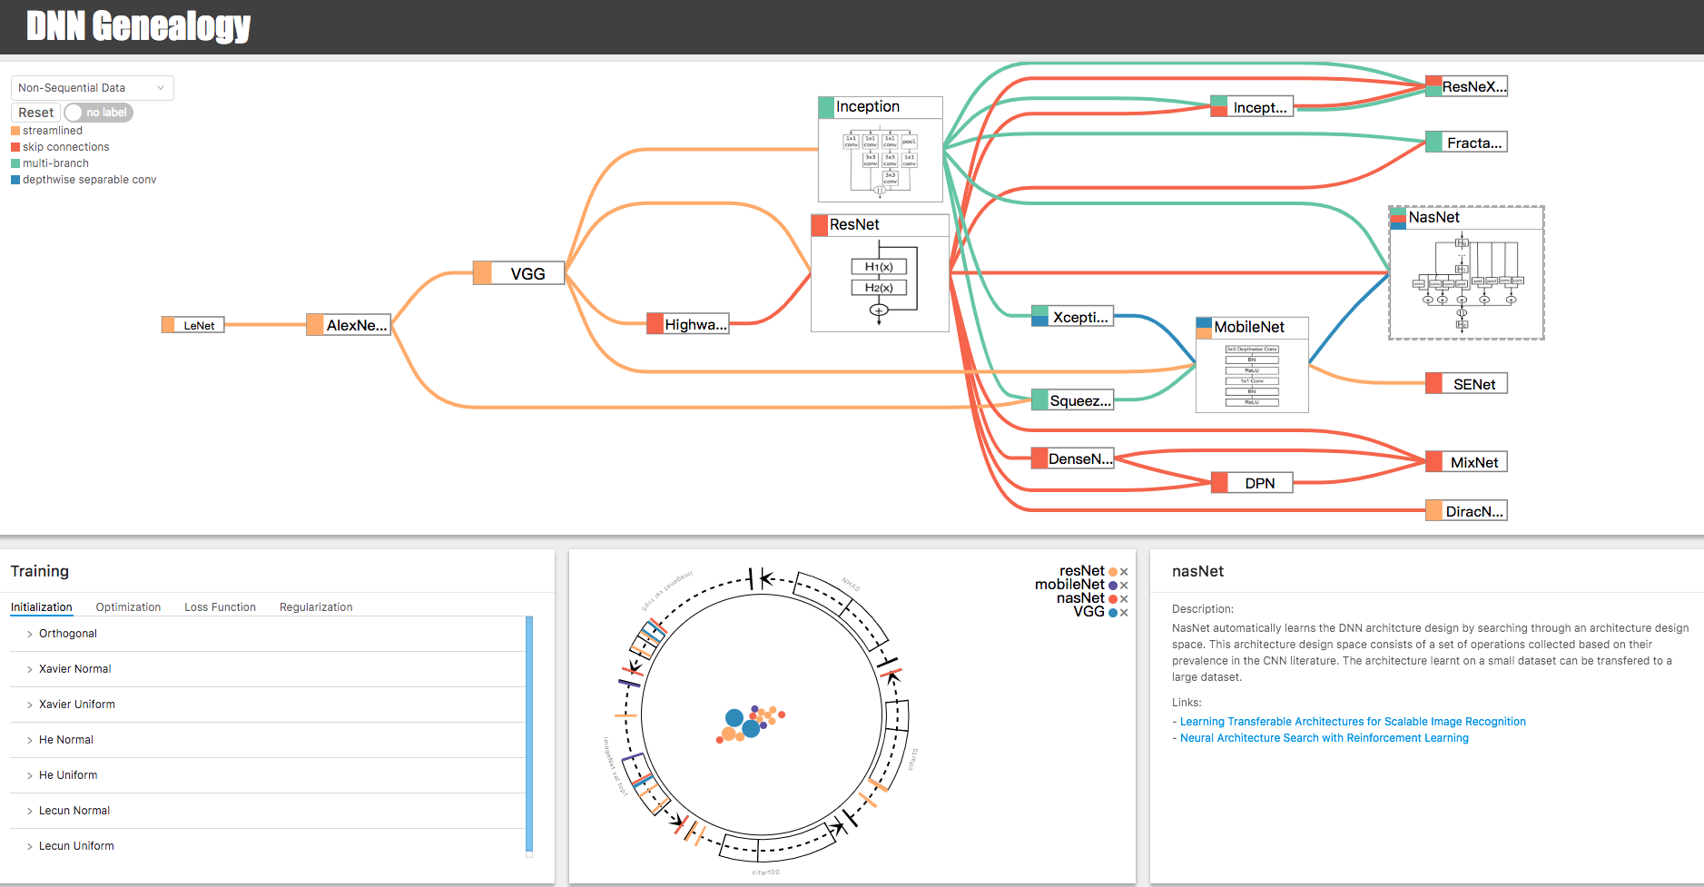This screenshot has width=1704, height=887.
Task: Remove resNet from the comparison list
Action: coord(1124,572)
